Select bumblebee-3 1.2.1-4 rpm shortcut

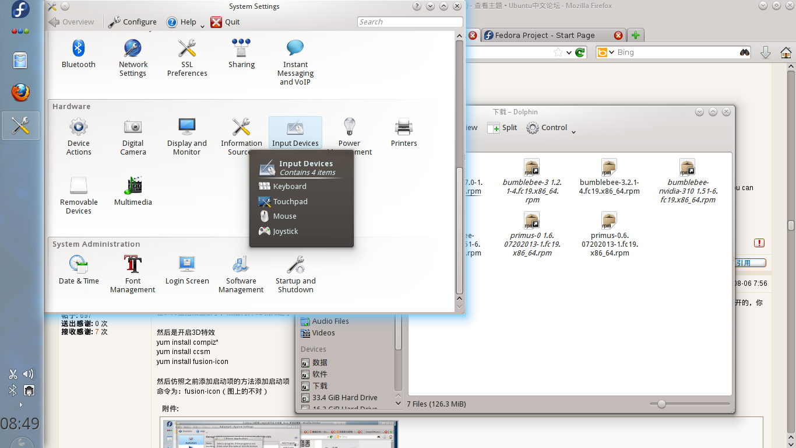(532, 181)
